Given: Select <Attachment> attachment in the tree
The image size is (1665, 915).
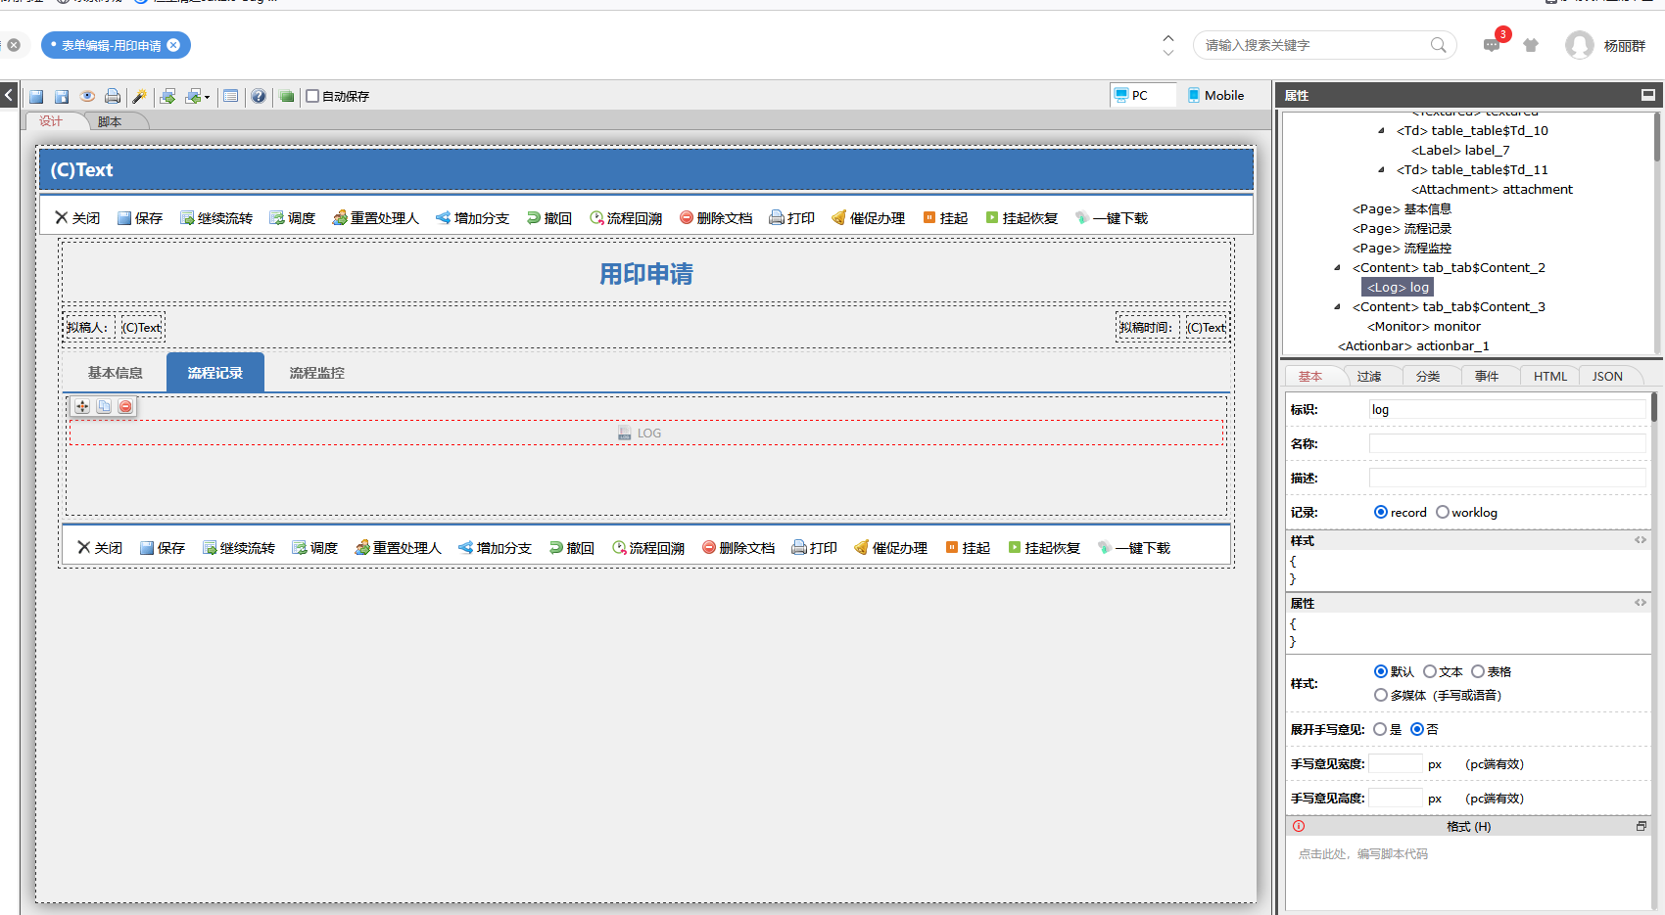Looking at the screenshot, I should click(1492, 189).
